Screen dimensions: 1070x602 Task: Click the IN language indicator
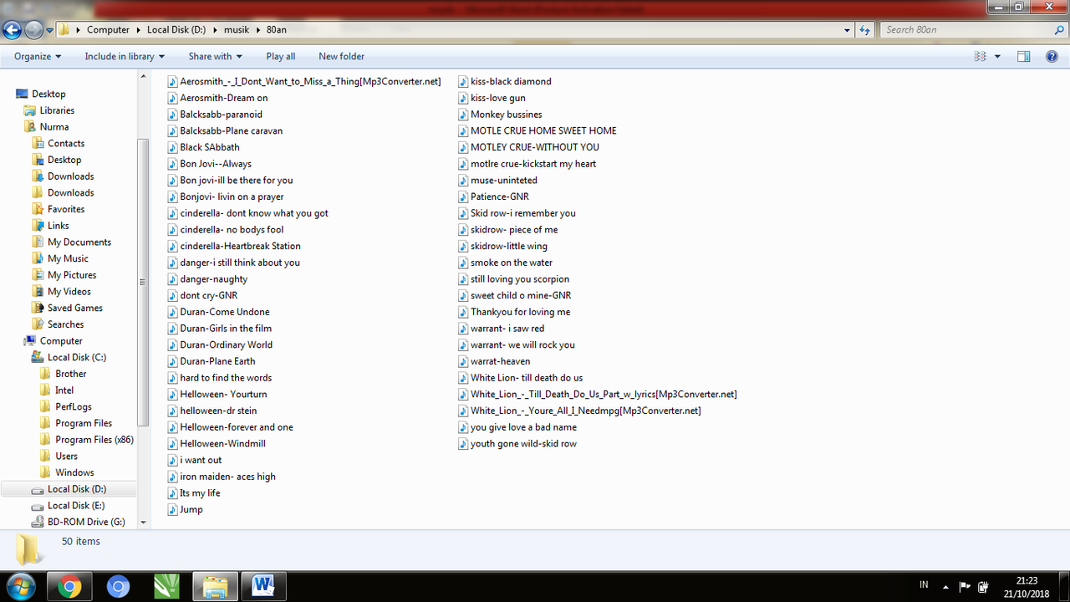924,584
